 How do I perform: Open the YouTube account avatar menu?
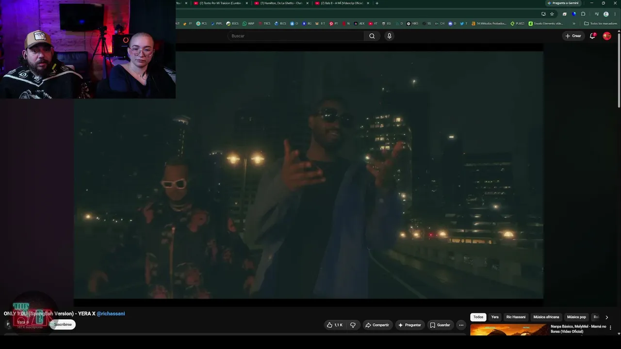pyautogui.click(x=606, y=36)
